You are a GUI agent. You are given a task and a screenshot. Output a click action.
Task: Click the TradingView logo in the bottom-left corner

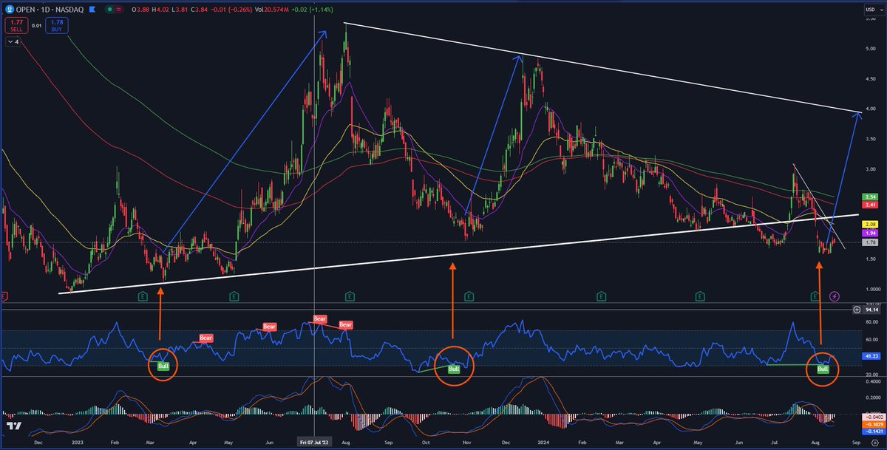(13, 426)
